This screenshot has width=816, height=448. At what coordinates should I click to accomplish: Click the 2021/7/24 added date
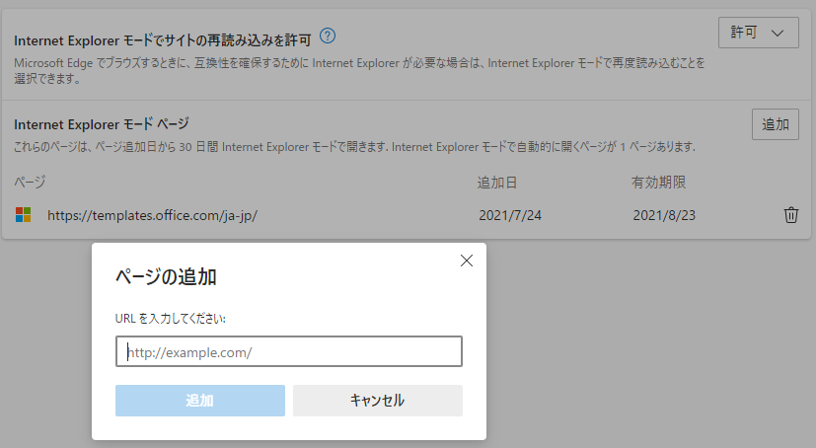point(510,215)
